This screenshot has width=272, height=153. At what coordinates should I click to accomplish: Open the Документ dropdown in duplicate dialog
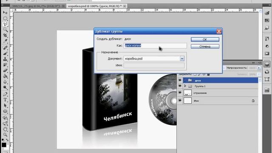pos(182,59)
